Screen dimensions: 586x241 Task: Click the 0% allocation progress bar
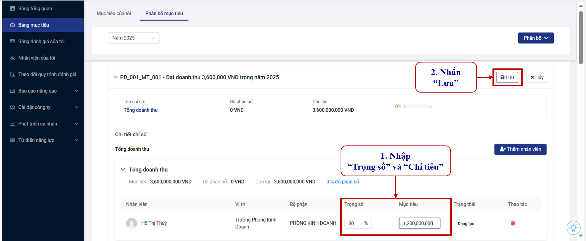click(x=418, y=106)
